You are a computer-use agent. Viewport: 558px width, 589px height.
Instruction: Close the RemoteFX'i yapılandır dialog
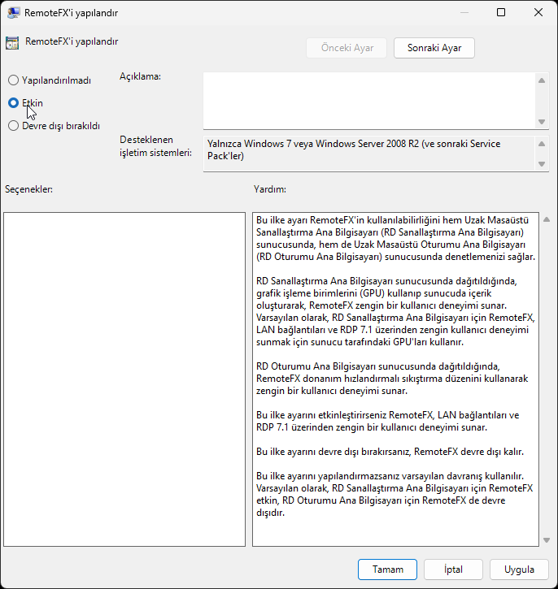click(538, 12)
